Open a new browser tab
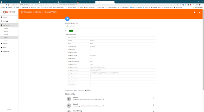The width and height of the screenshot is (204, 112). coord(116,2)
